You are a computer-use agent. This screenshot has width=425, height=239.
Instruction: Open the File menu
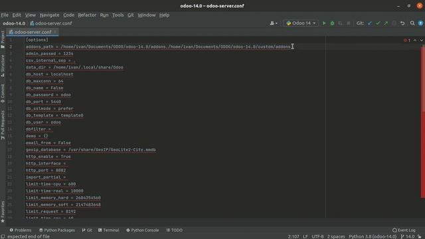(x=5, y=15)
